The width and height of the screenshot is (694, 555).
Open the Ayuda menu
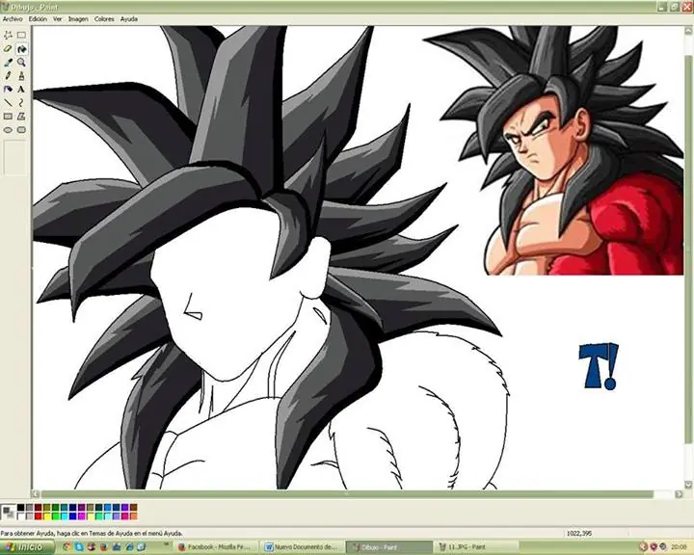129,19
